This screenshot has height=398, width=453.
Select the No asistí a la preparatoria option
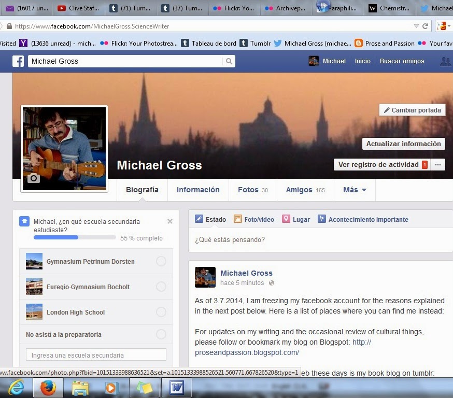click(x=161, y=334)
